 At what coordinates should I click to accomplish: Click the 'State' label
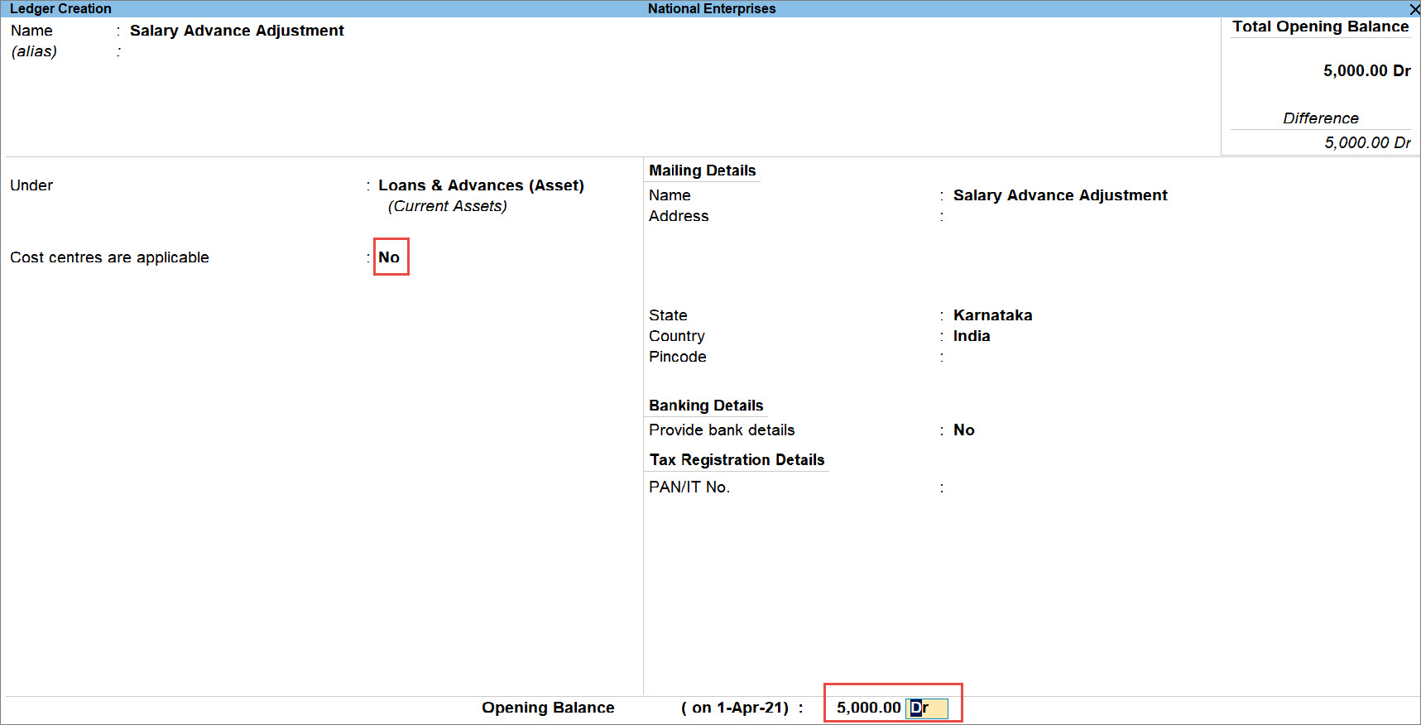pyautogui.click(x=668, y=315)
